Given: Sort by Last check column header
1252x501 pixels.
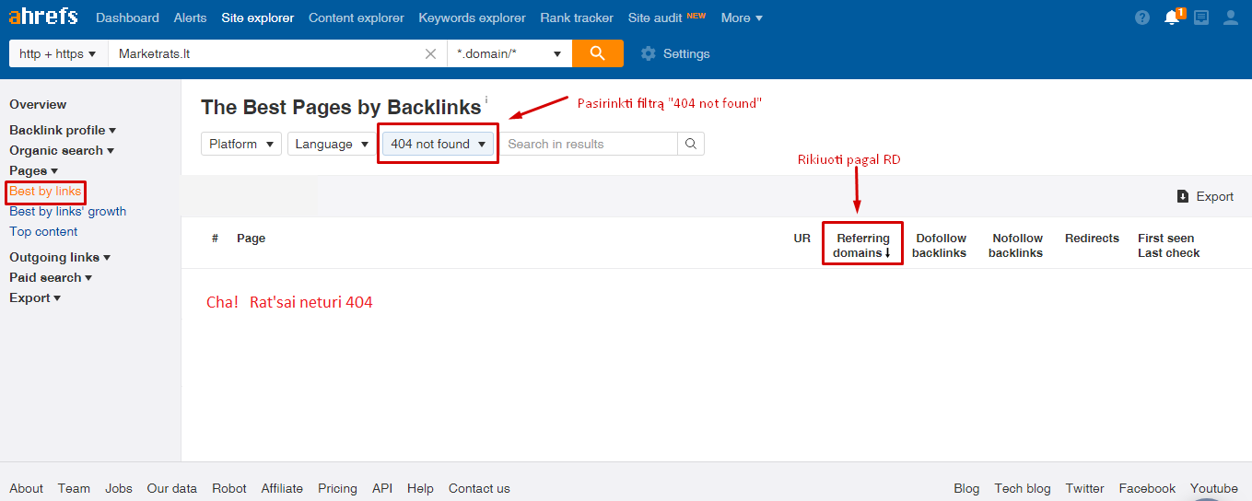Looking at the screenshot, I should 1169,252.
